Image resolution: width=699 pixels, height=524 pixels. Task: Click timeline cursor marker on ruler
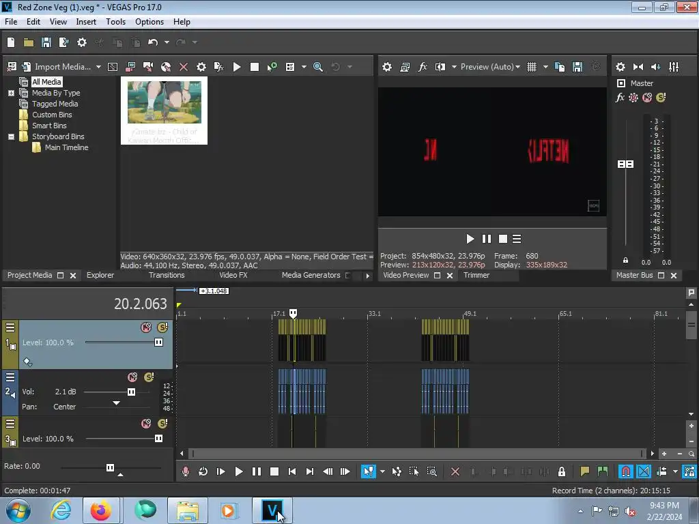point(293,314)
